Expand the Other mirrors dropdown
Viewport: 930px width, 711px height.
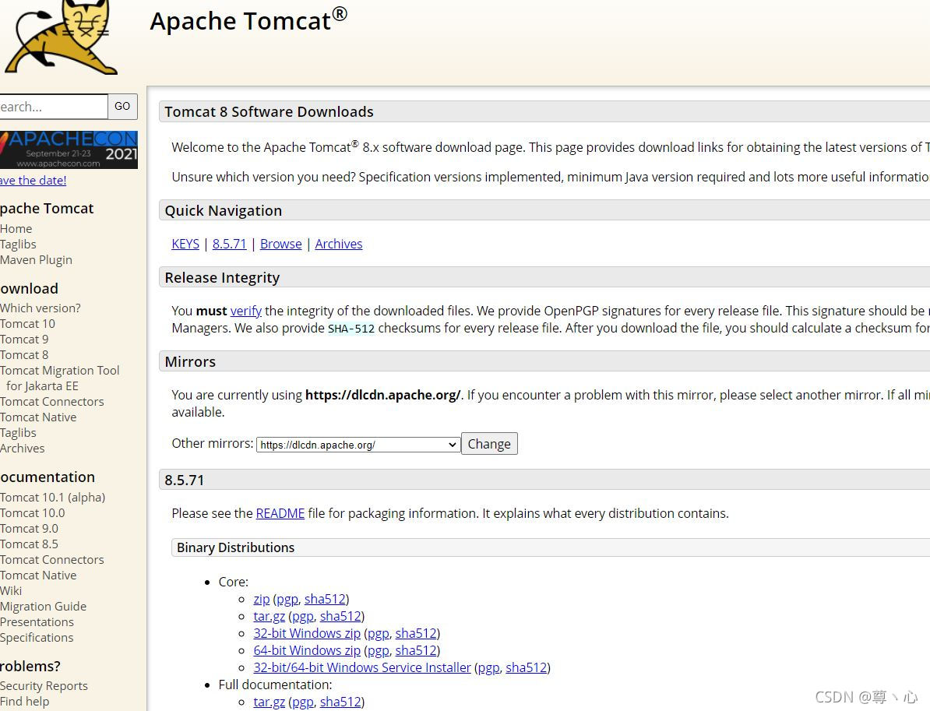point(358,445)
